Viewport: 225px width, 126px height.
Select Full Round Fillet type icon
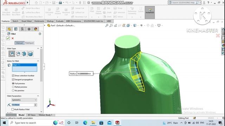coord(30,54)
